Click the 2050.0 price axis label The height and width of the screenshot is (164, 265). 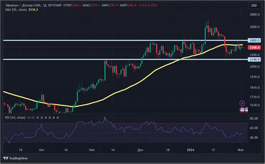pos(255,67)
